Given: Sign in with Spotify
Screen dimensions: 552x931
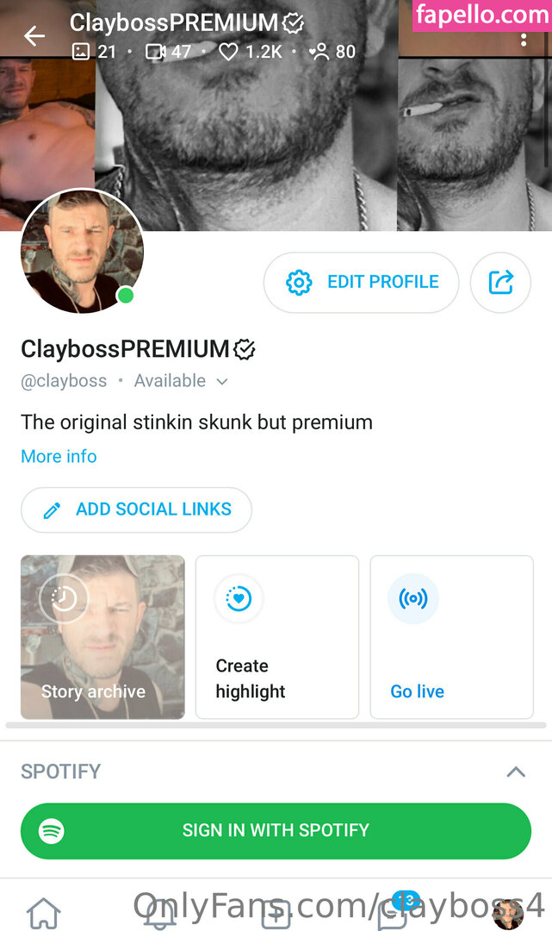Looking at the screenshot, I should 276,831.
